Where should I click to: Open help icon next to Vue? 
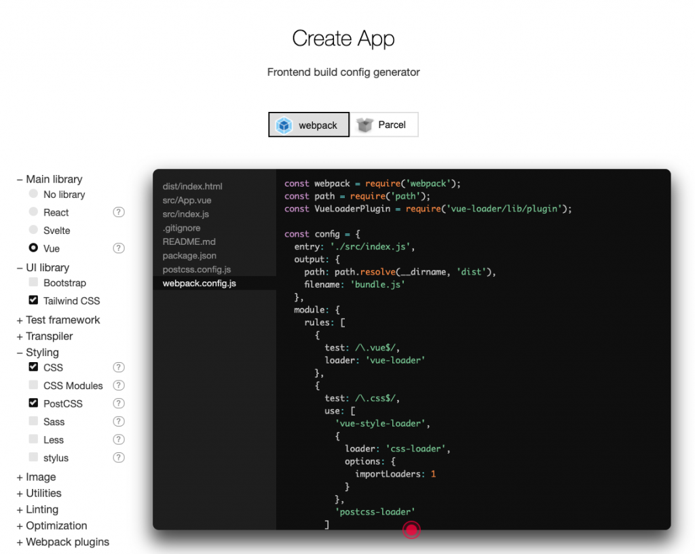pyautogui.click(x=118, y=248)
